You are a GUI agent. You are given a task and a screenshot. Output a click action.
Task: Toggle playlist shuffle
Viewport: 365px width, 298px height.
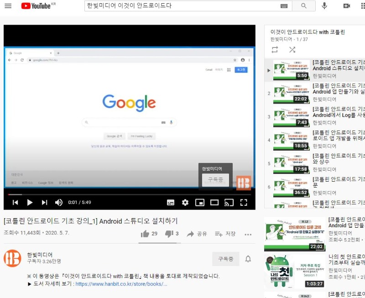[292, 49]
